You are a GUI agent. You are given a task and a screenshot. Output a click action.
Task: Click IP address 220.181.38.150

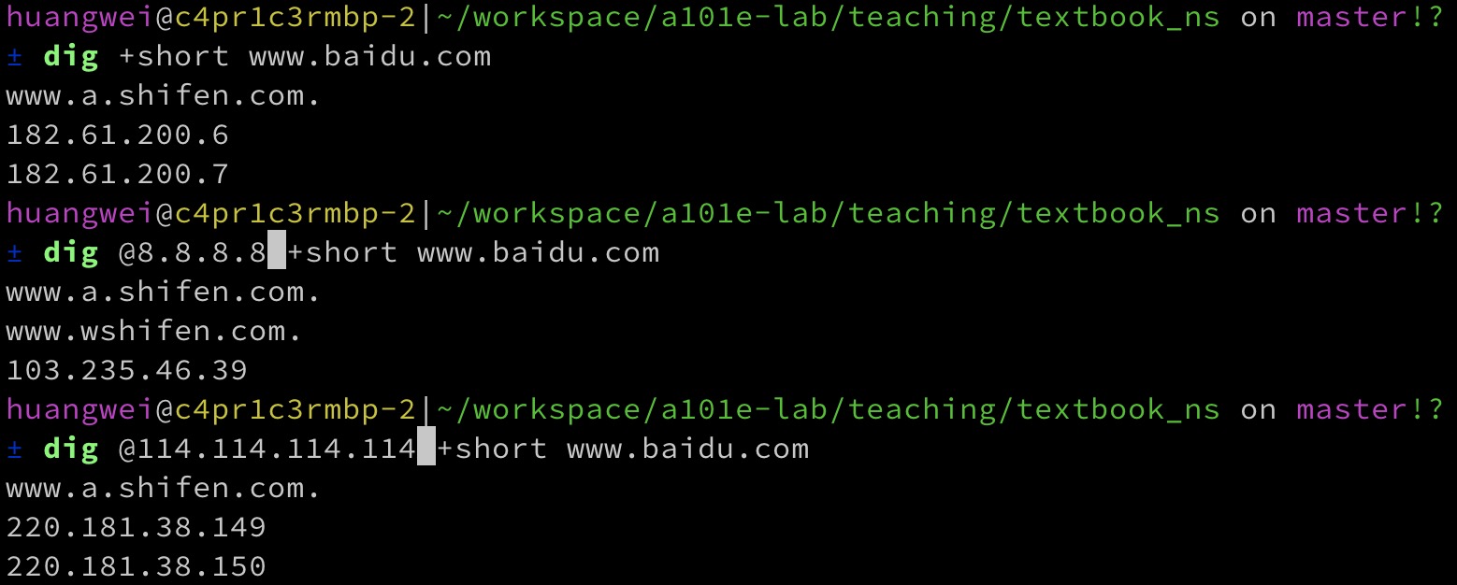pos(137,566)
